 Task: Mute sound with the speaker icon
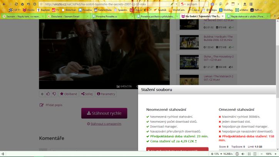(x=243, y=154)
